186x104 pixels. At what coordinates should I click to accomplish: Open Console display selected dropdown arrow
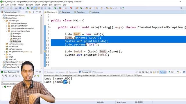coord(175,72)
